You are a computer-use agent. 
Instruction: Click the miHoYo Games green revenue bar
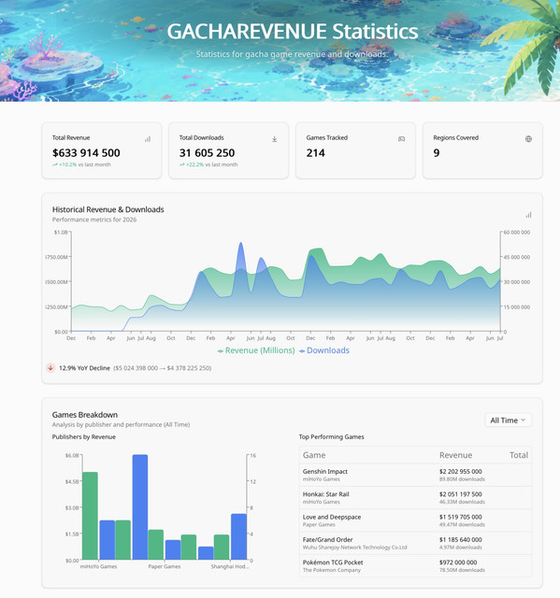[x=90, y=516]
